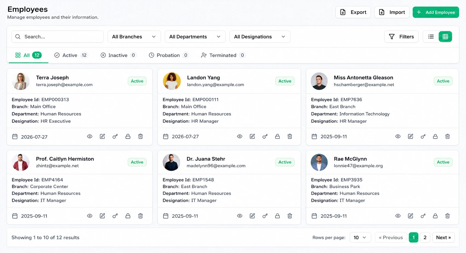Click key icon for Rae McGlynn
The width and height of the screenshot is (466, 253).
click(x=423, y=216)
